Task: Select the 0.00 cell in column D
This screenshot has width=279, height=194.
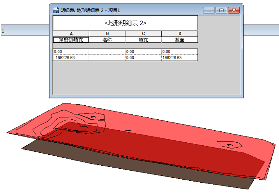Action: pos(180,52)
